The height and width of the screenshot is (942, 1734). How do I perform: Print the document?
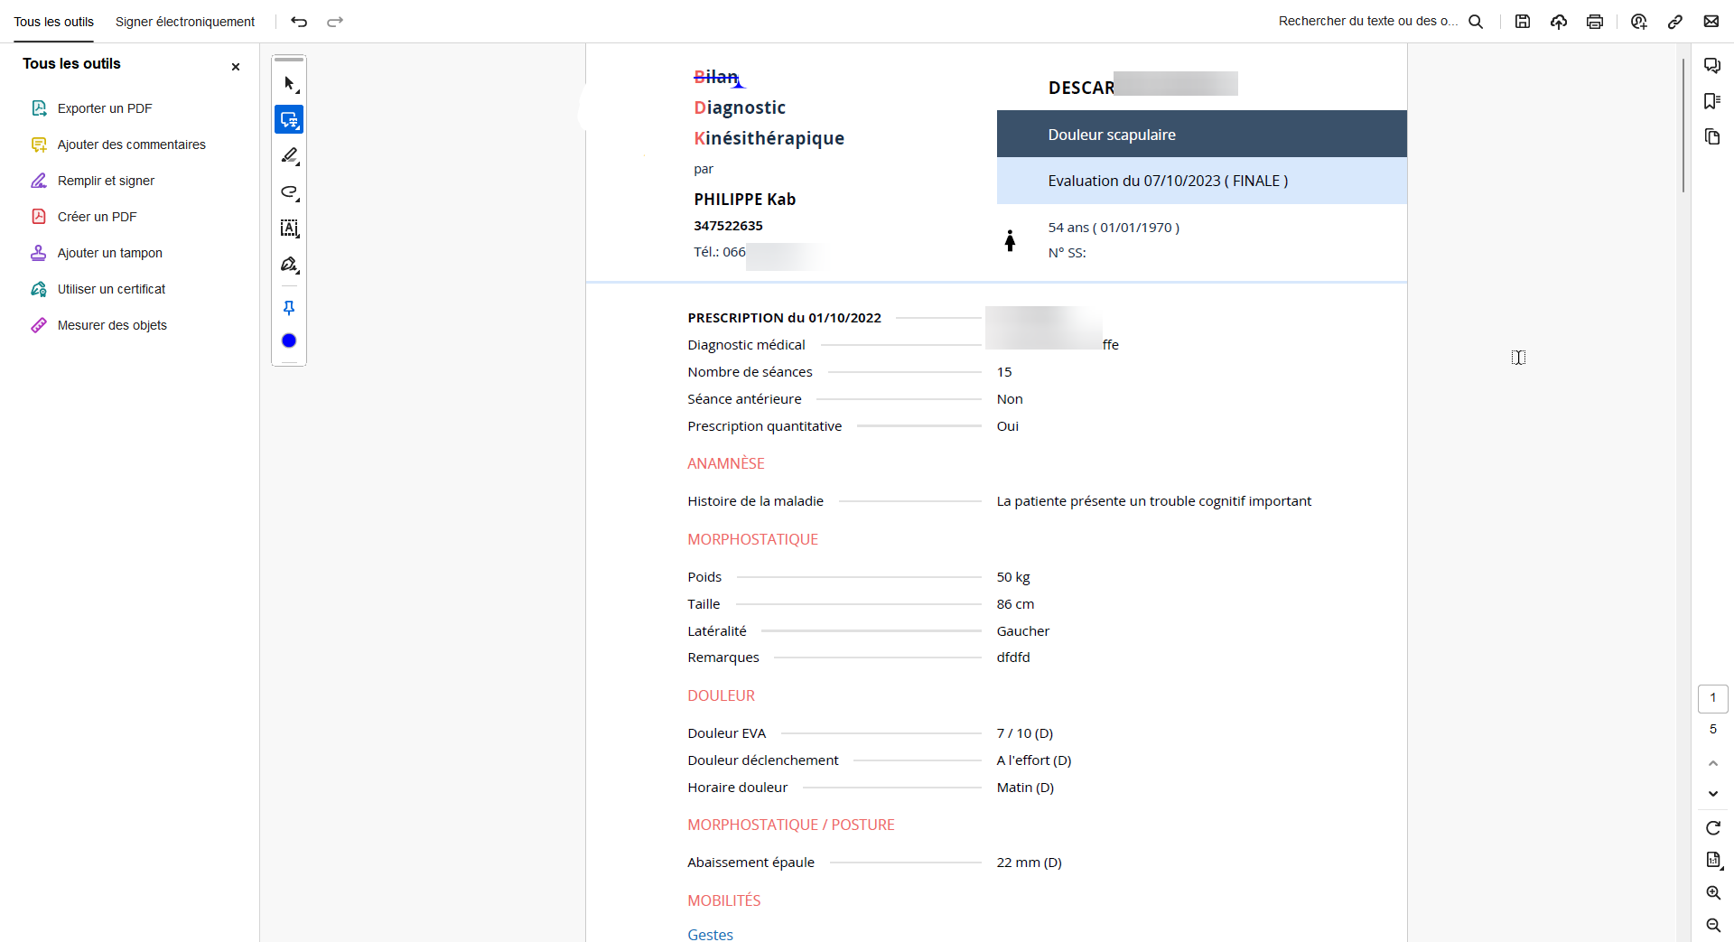point(1595,22)
